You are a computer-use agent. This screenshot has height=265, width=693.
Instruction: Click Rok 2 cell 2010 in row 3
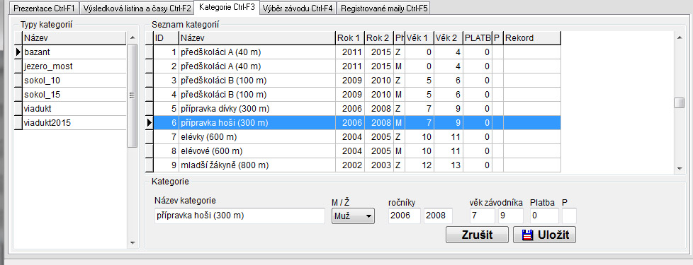point(378,81)
